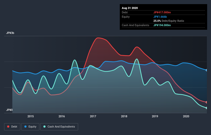Click the blue Equity legend dot
211x135 pixels.
(x=25, y=127)
